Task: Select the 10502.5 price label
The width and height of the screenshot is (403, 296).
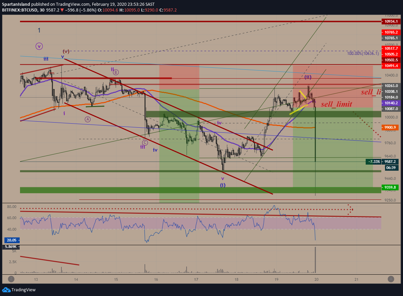Action: coord(391,60)
